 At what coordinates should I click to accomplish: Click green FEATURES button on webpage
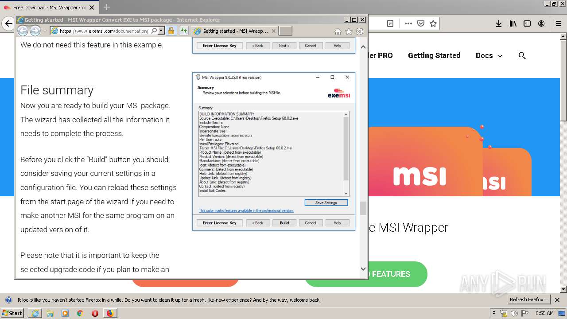(x=365, y=274)
